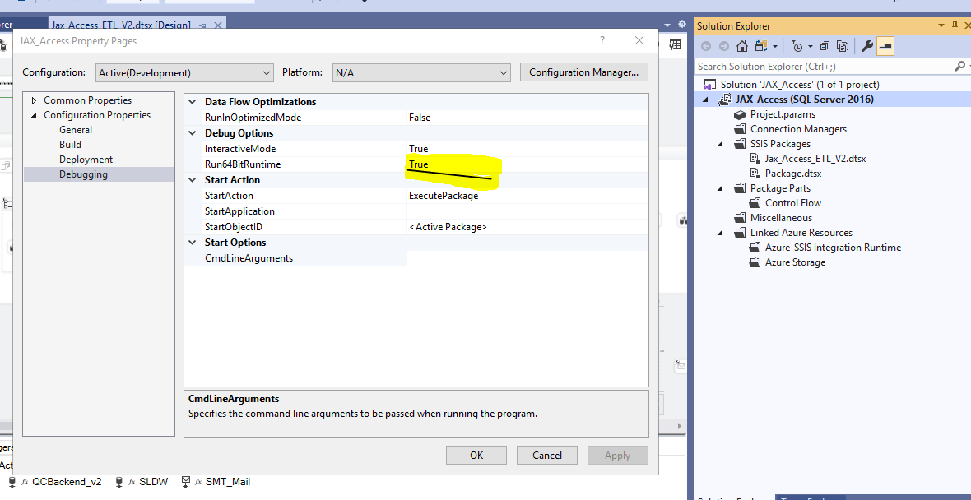Click the Solution Explorer search magnifier icon

959,66
